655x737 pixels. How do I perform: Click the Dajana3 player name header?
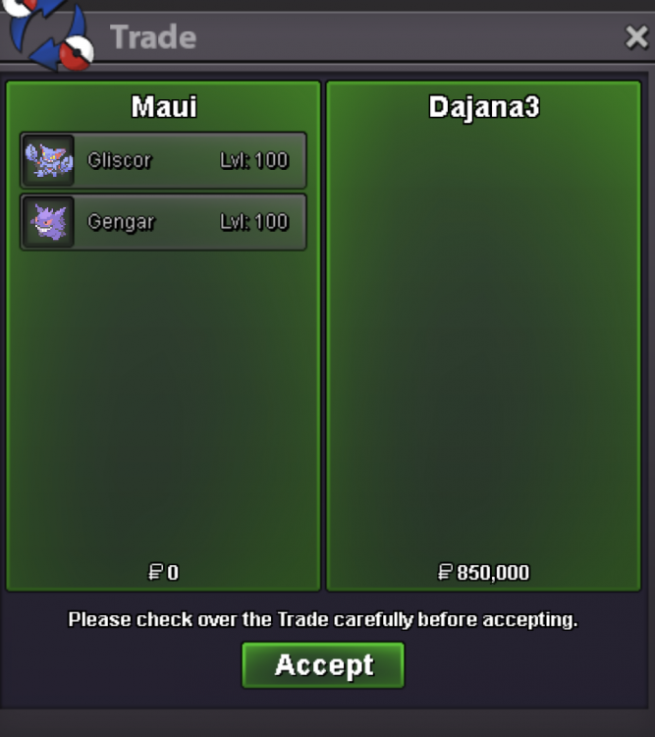(x=484, y=107)
